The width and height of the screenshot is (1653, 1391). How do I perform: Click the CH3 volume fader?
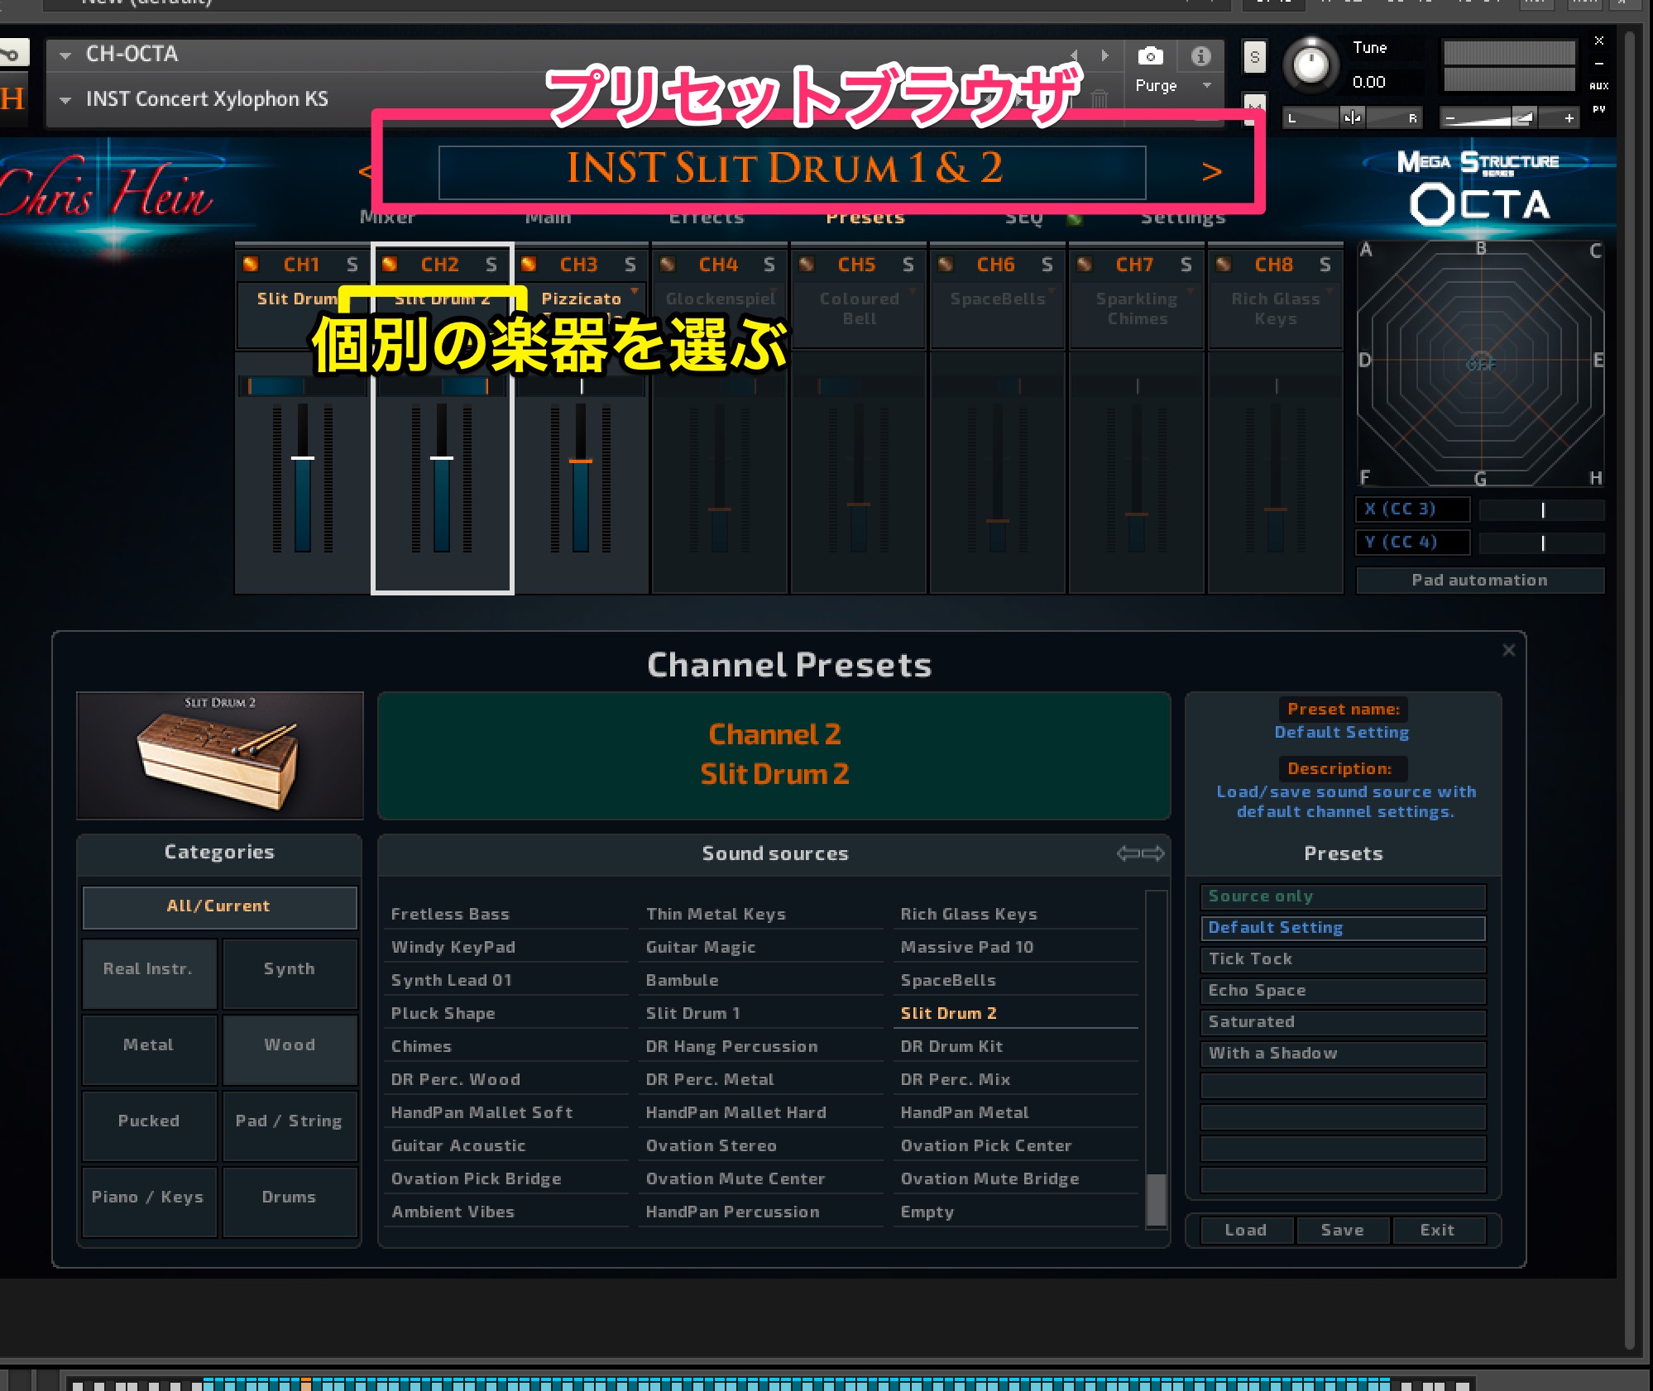coord(581,461)
